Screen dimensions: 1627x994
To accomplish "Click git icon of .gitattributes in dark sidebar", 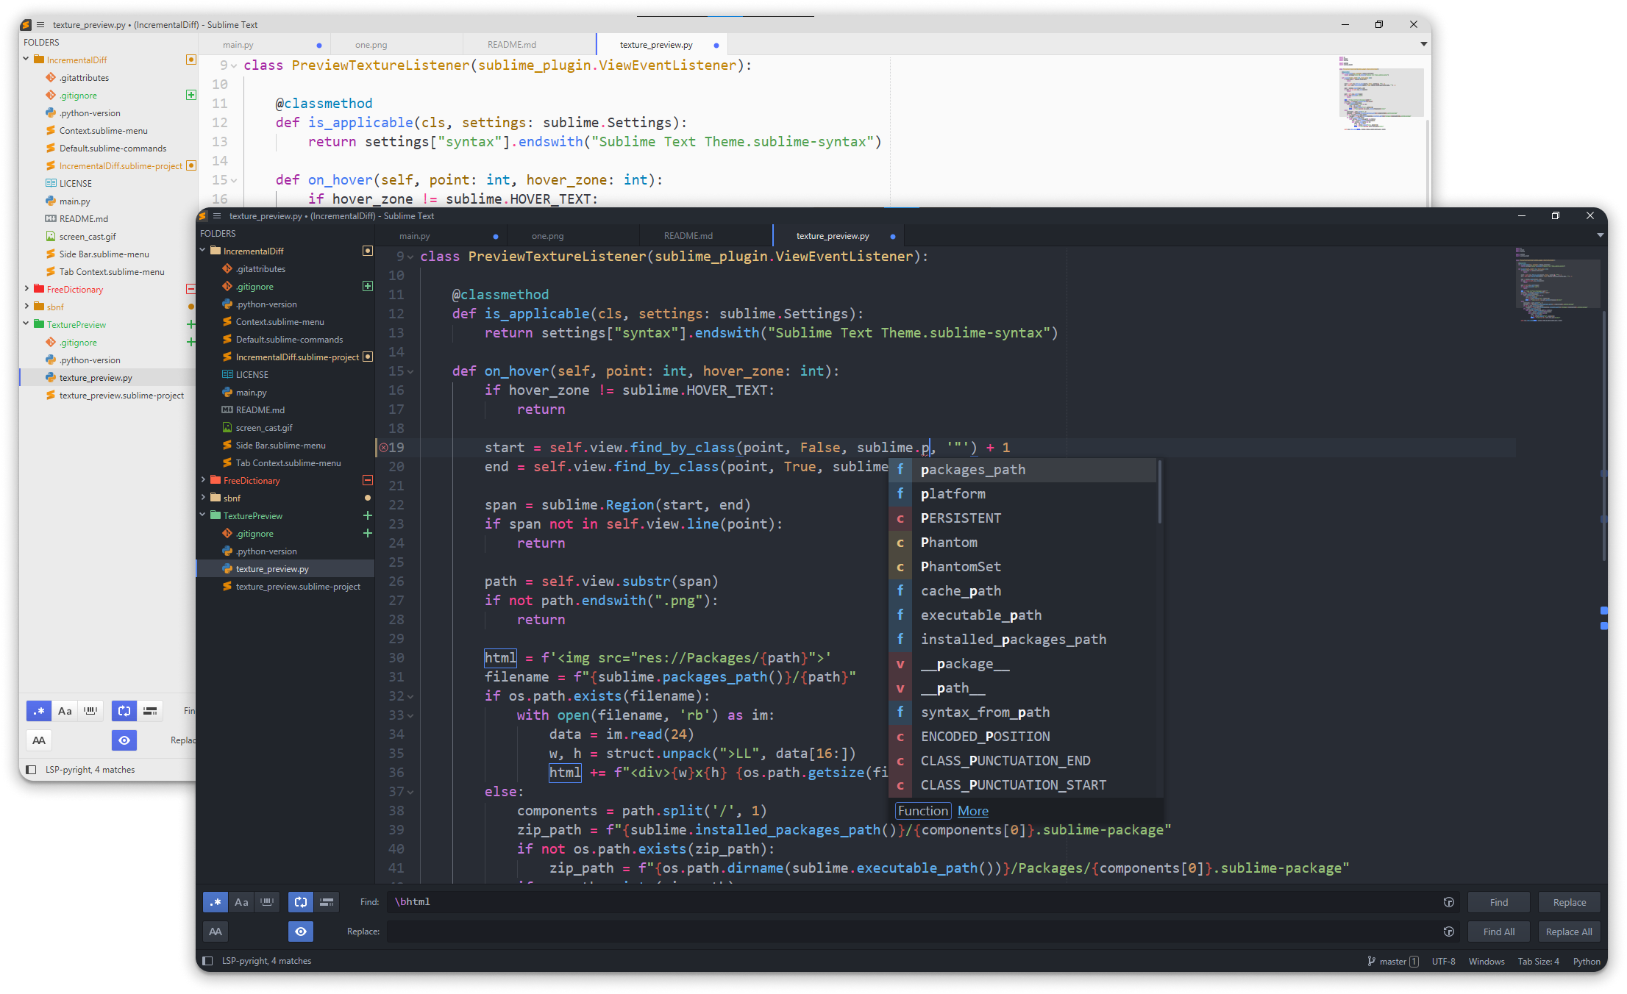I will (x=227, y=268).
